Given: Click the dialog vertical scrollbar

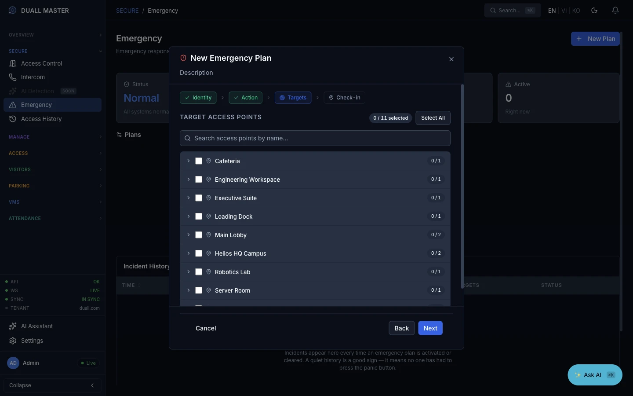Looking at the screenshot, I should (x=462, y=187).
